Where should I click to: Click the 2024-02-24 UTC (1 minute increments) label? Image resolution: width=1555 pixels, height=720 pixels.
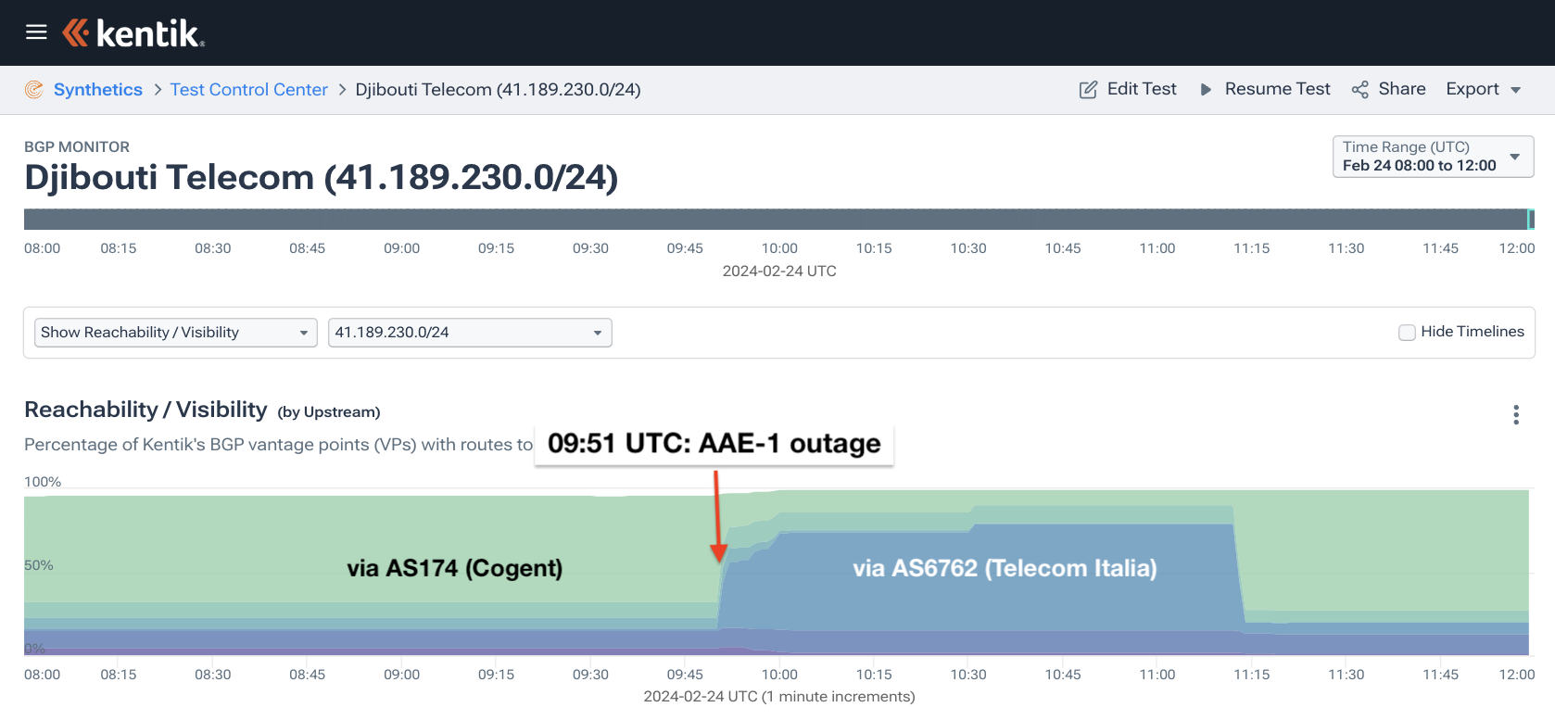pyautogui.click(x=779, y=697)
